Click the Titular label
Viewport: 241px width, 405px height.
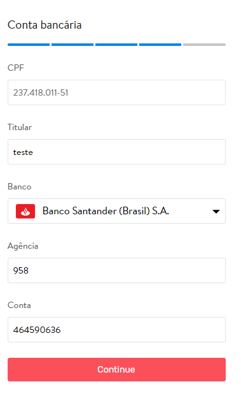point(20,127)
